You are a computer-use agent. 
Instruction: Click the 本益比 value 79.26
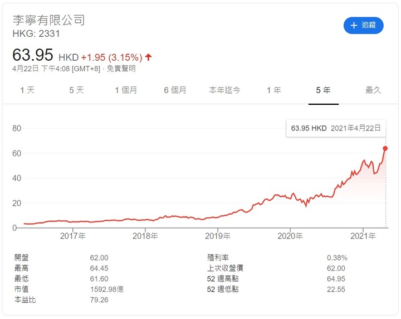99,300
